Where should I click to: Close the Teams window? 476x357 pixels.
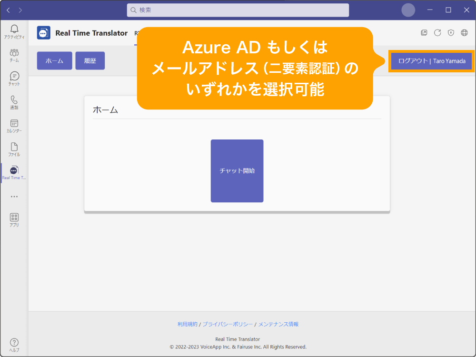[467, 10]
